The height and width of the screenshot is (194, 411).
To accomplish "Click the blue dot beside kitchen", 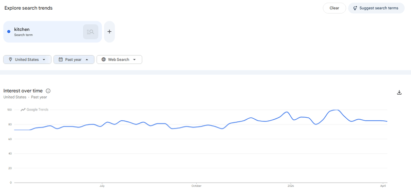I will pyautogui.click(x=9, y=32).
